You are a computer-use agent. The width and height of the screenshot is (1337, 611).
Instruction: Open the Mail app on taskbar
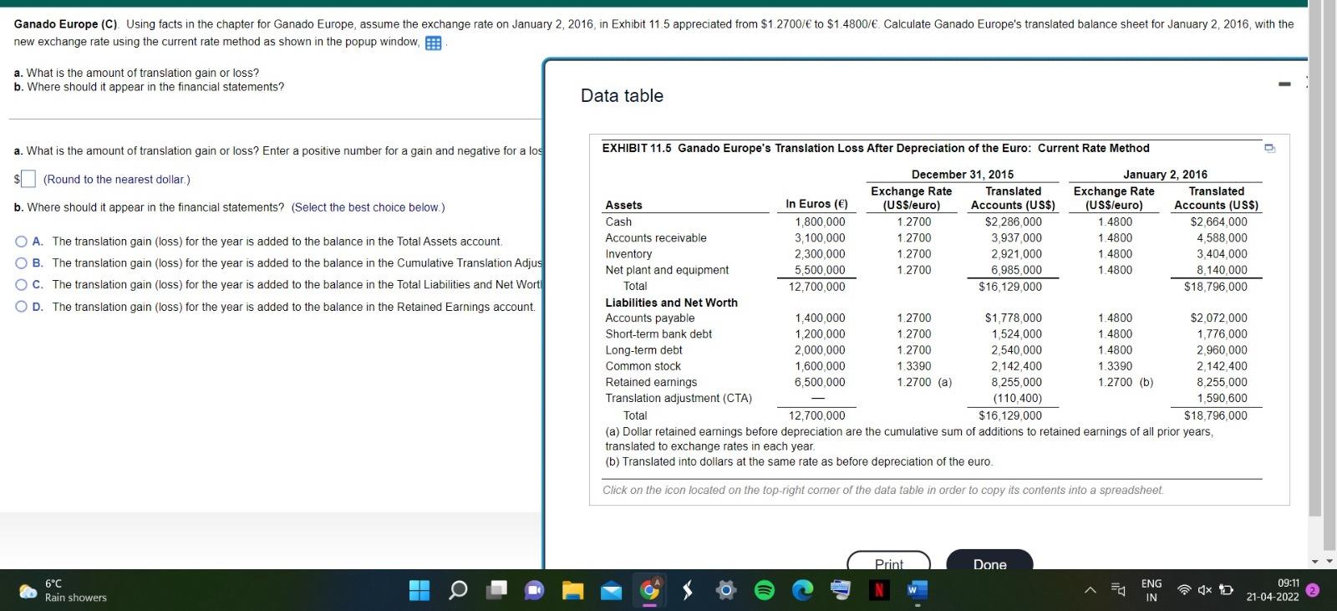(611, 591)
